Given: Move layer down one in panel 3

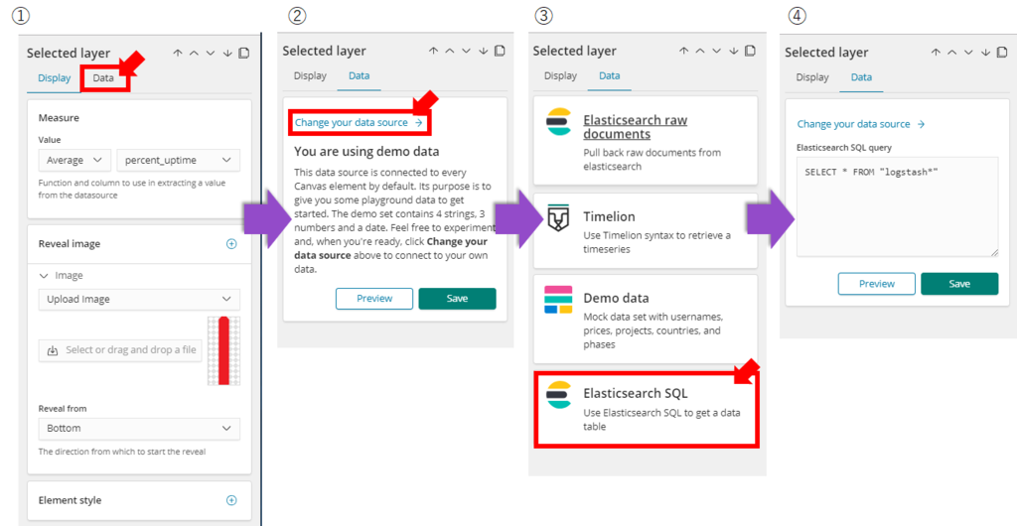Looking at the screenshot, I should click(x=717, y=51).
